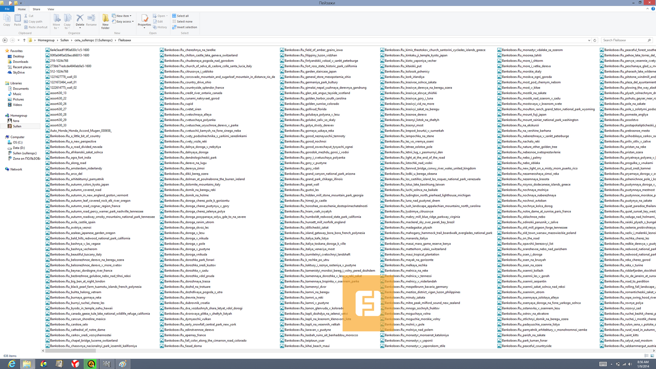Click the Back navigation arrow
This screenshot has height=369, width=656.
[5, 40]
